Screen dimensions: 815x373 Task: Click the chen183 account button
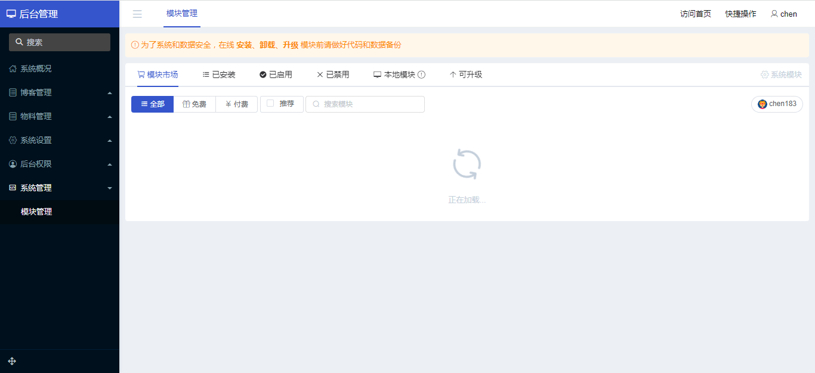(777, 104)
